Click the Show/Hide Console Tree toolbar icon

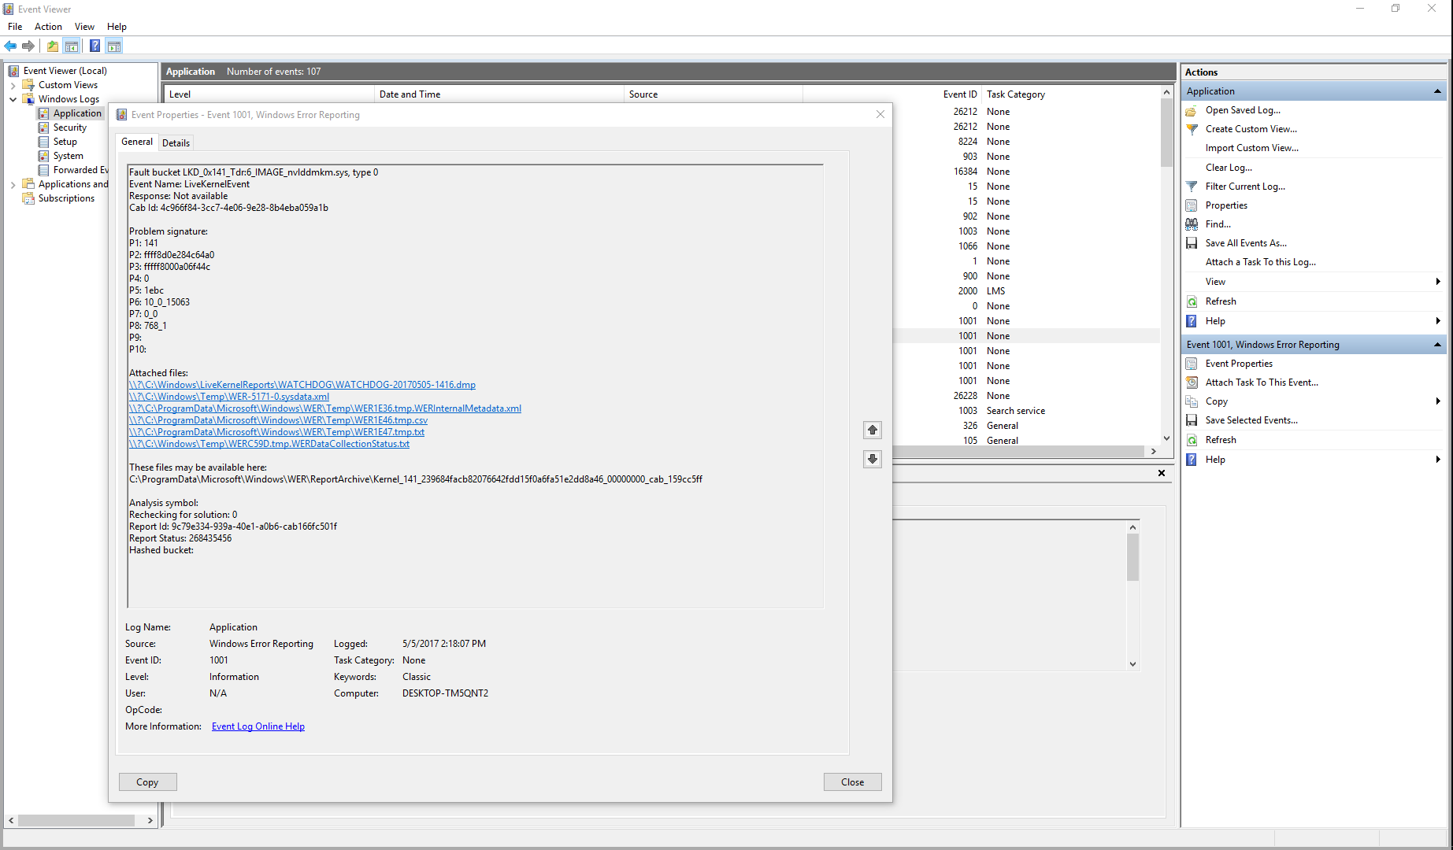click(x=72, y=46)
